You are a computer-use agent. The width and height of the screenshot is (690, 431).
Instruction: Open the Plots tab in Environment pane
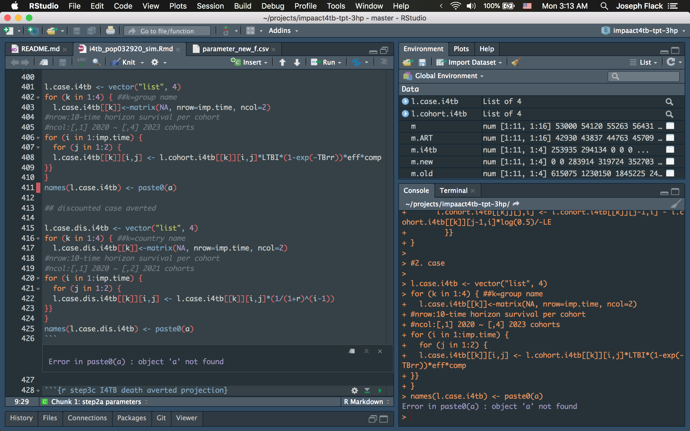(x=461, y=49)
